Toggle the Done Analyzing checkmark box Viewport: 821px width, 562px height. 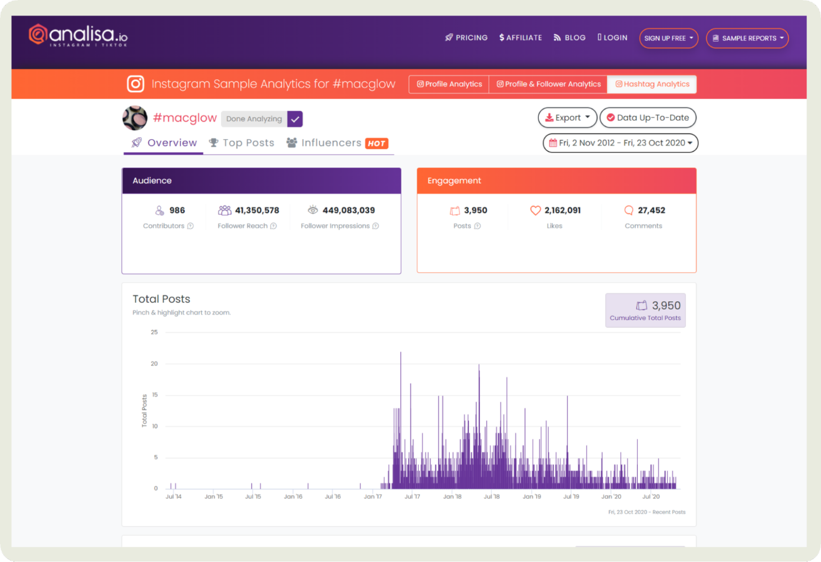tap(295, 119)
